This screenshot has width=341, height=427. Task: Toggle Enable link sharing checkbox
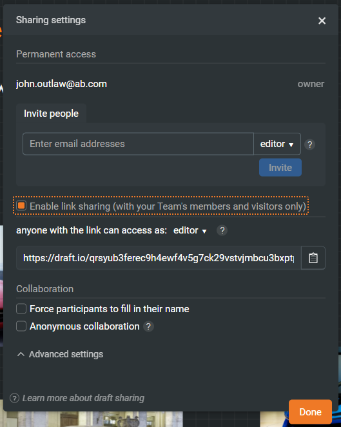tap(21, 206)
